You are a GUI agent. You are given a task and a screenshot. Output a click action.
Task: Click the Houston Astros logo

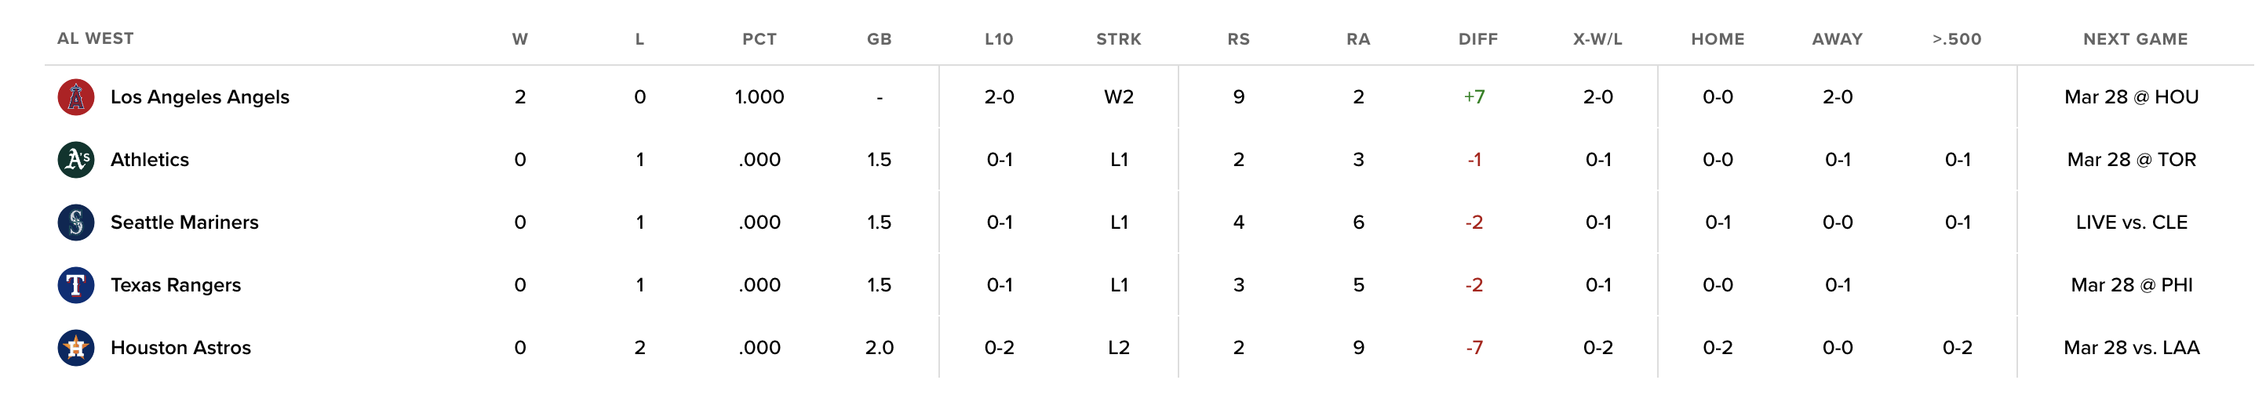tap(76, 348)
